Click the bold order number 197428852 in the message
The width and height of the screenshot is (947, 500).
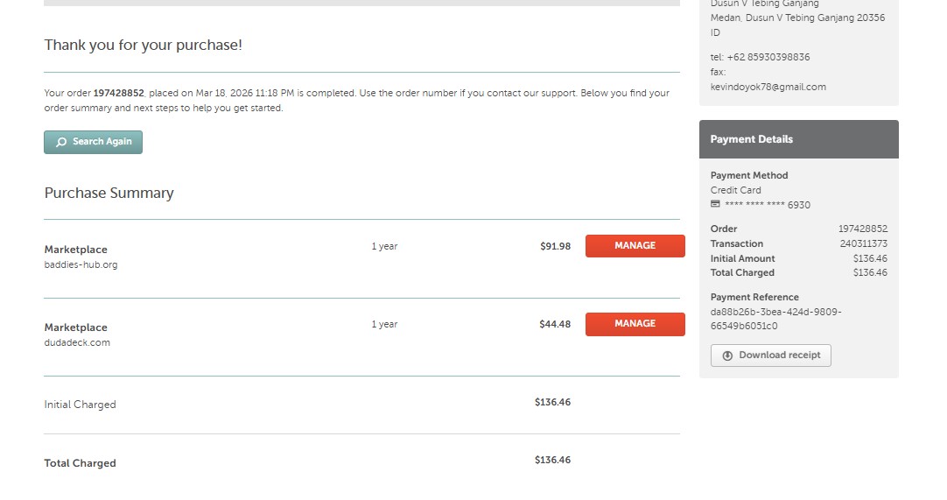click(x=118, y=93)
